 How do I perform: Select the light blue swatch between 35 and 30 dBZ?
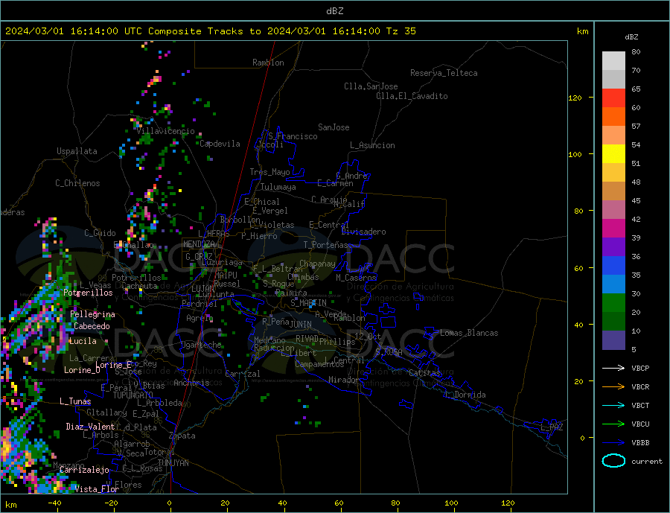pyautogui.click(x=613, y=284)
